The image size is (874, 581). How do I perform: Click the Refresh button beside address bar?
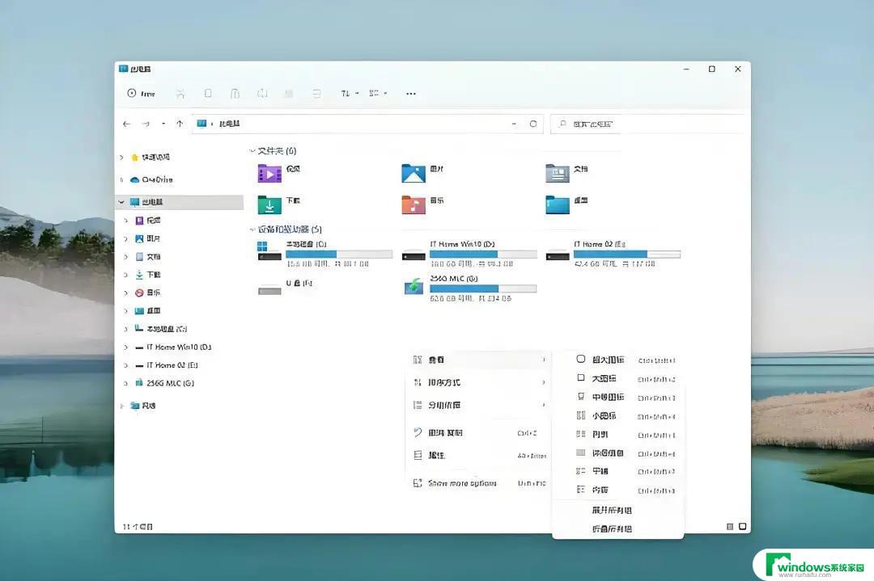(532, 124)
